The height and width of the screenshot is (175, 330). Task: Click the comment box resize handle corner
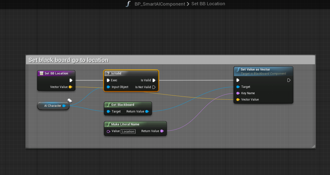click(x=313, y=146)
